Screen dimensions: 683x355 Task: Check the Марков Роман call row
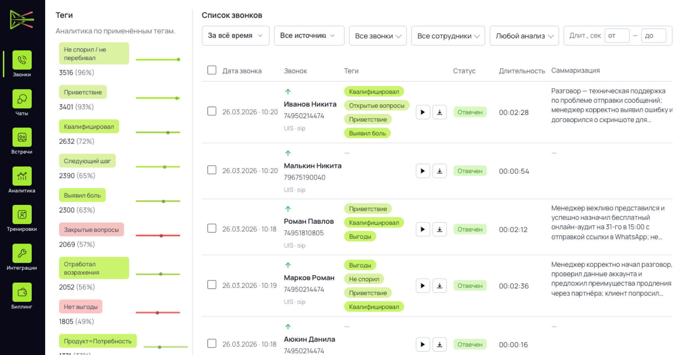pyautogui.click(x=212, y=285)
